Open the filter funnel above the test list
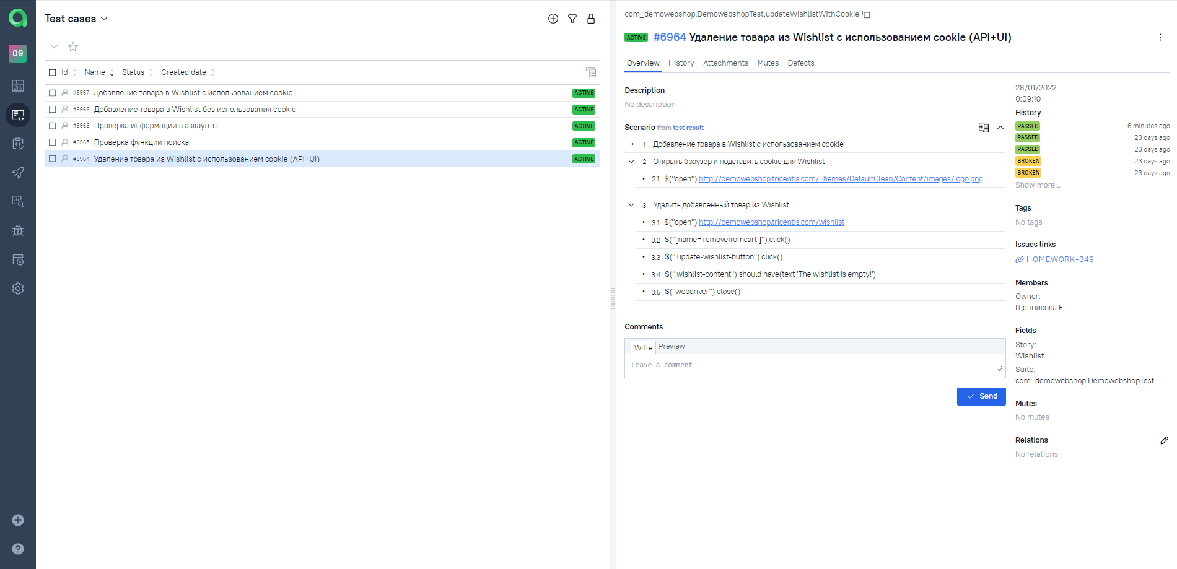This screenshot has width=1177, height=569. point(572,19)
